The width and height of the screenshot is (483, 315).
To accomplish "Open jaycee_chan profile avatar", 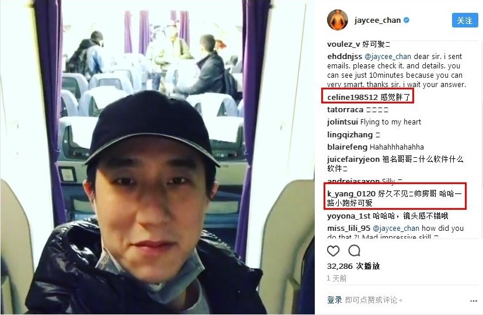I will point(338,20).
